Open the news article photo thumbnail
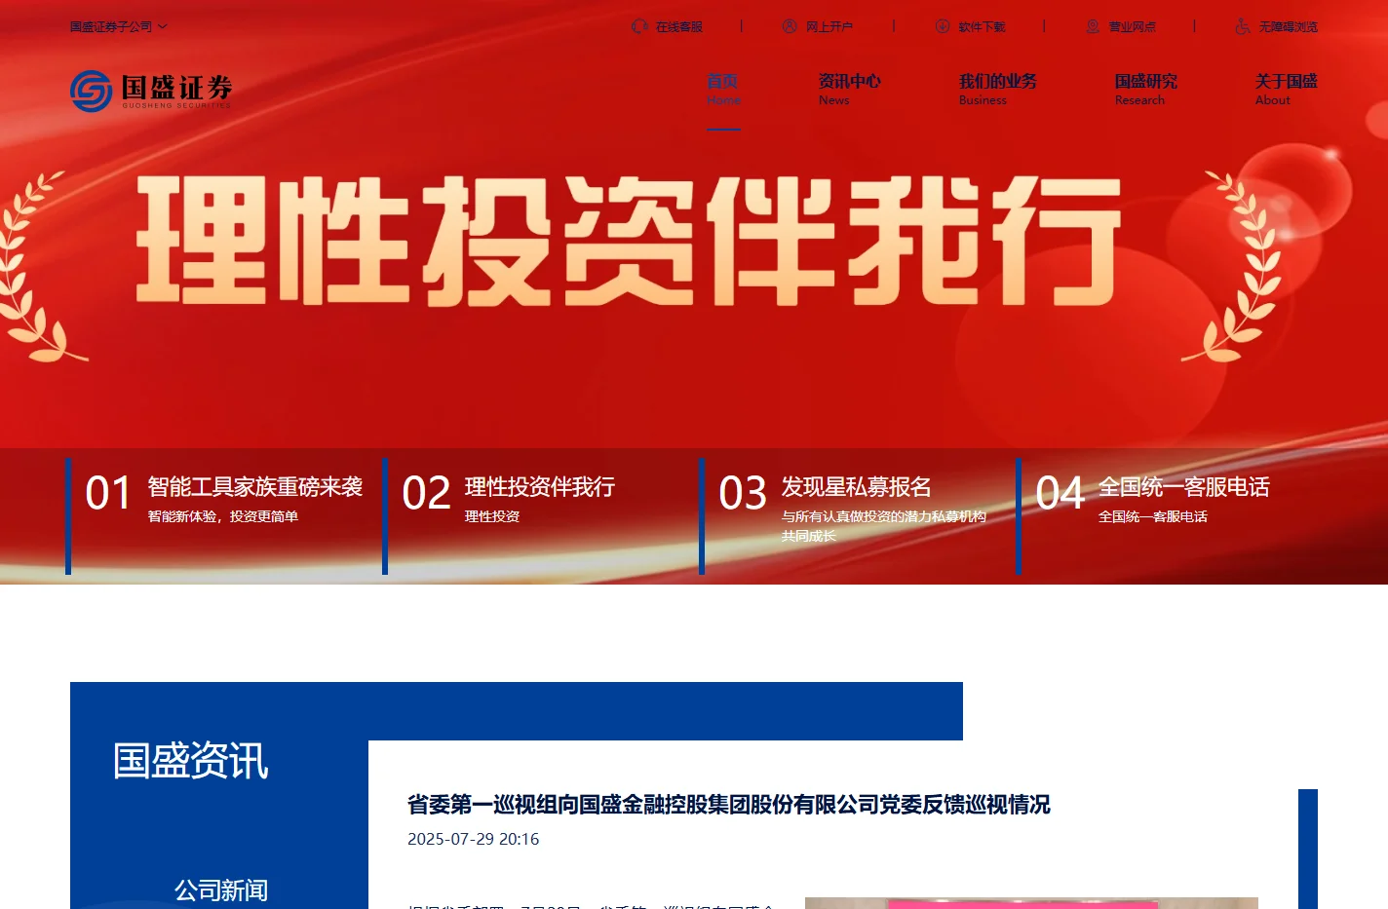1388x909 pixels. tap(1031, 903)
